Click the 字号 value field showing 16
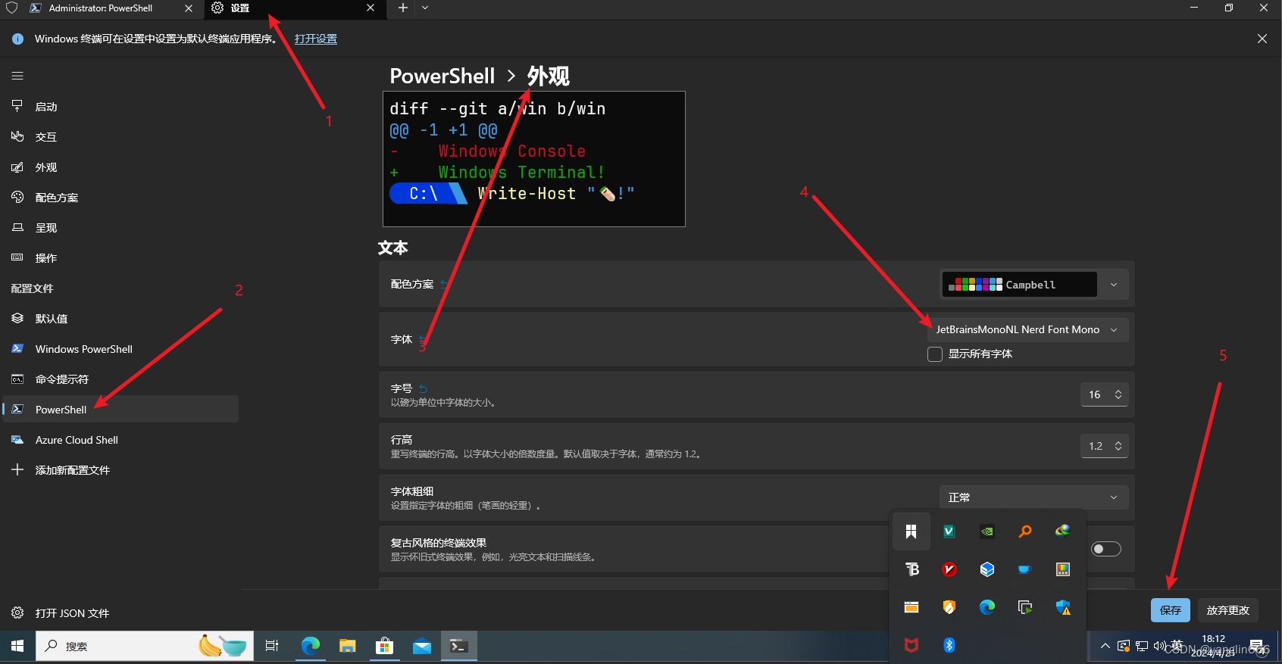The image size is (1282, 664). [1105, 394]
